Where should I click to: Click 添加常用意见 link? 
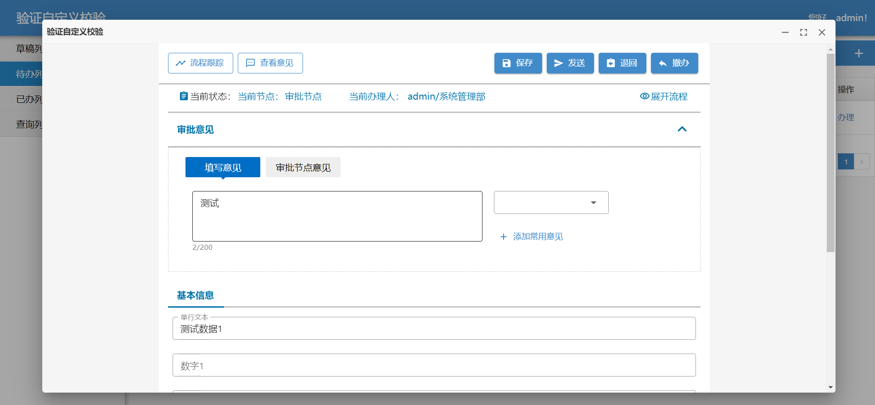(532, 236)
